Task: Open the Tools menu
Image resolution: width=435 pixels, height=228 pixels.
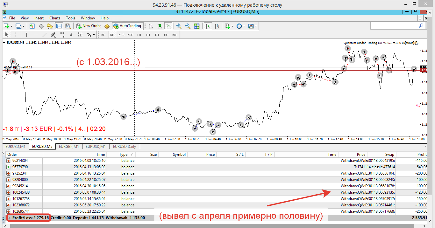Action: coord(71,18)
